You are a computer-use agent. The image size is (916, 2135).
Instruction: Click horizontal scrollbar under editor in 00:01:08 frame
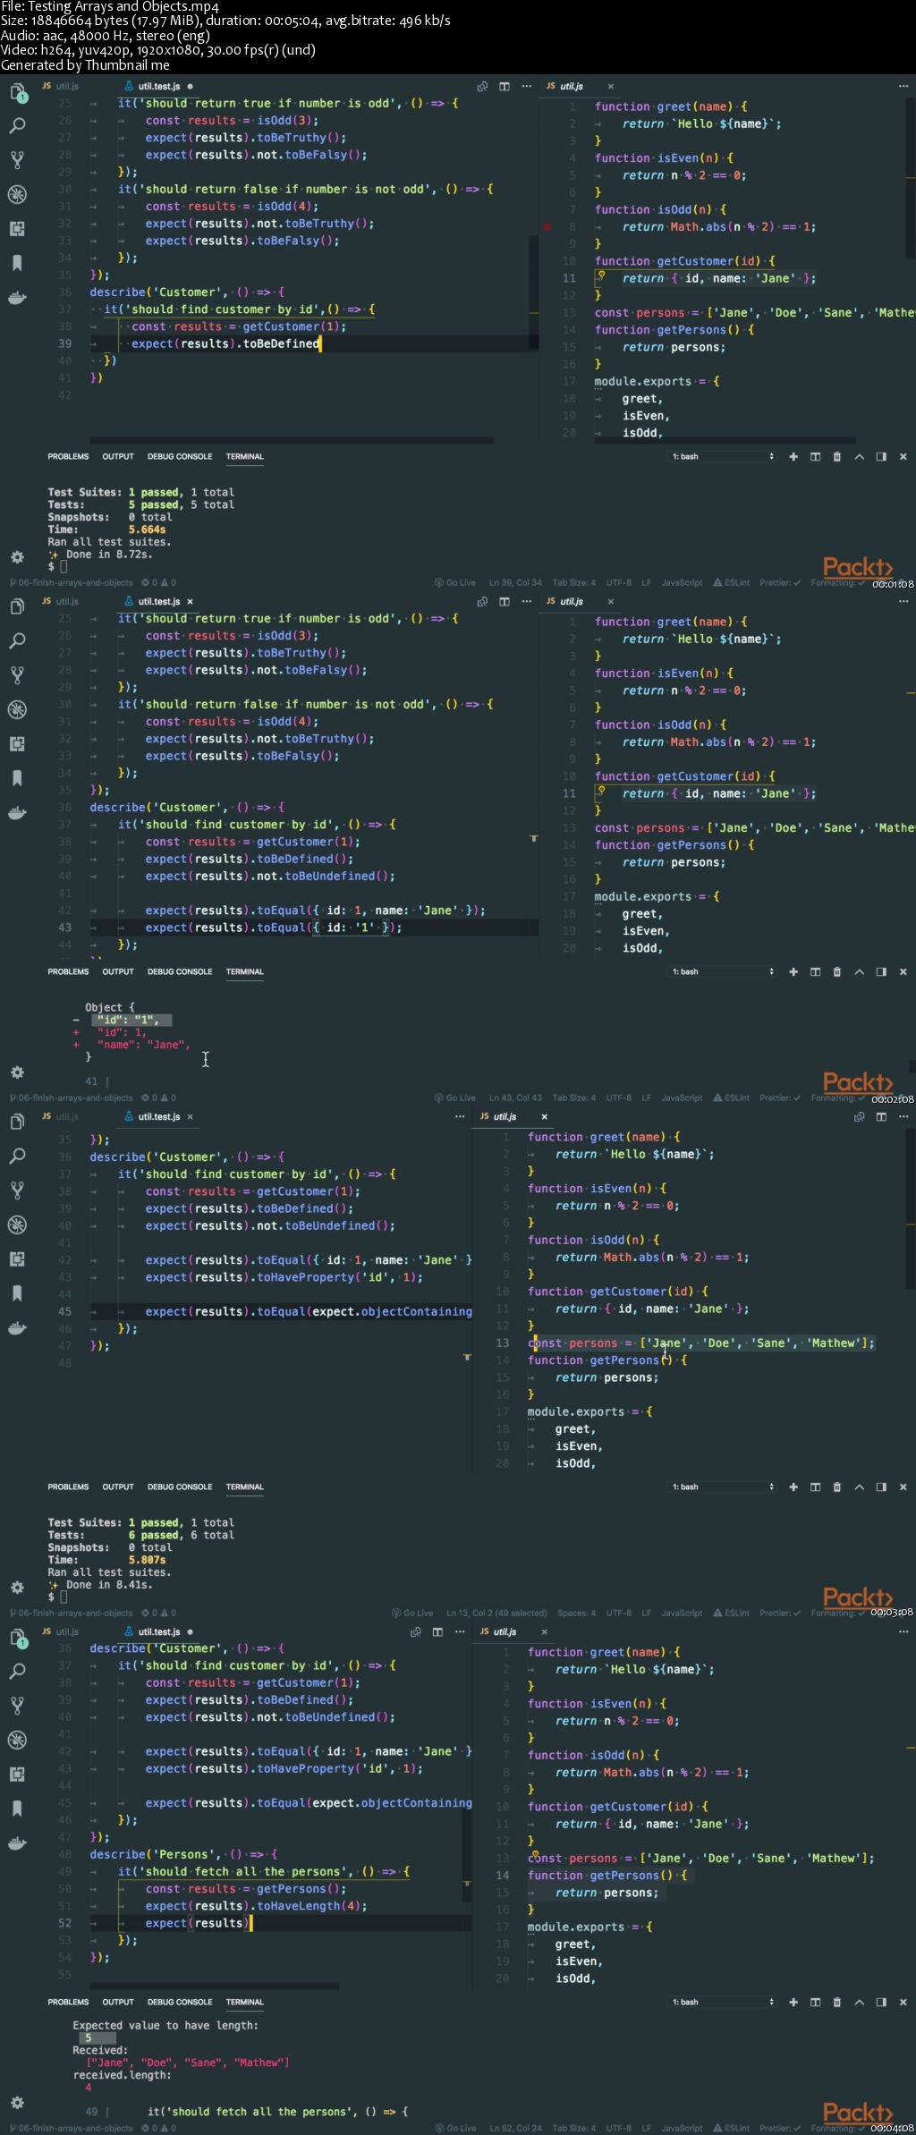(292, 440)
